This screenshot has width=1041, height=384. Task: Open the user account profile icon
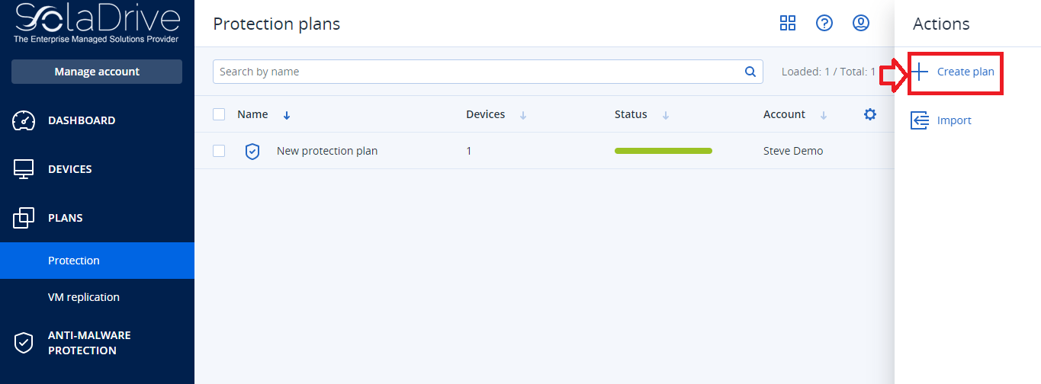[861, 23]
